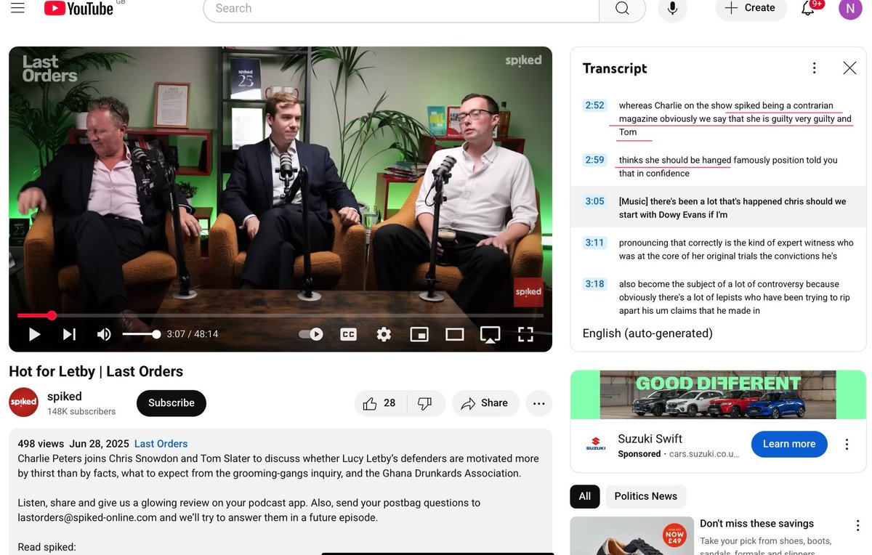Click transcript line 'pronouncing that correctly'
The height and width of the screenshot is (555, 872).
736,249
